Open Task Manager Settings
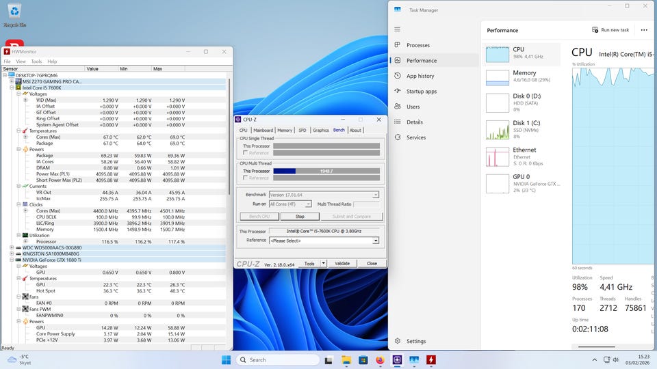The width and height of the screenshot is (657, 369). pos(415,341)
